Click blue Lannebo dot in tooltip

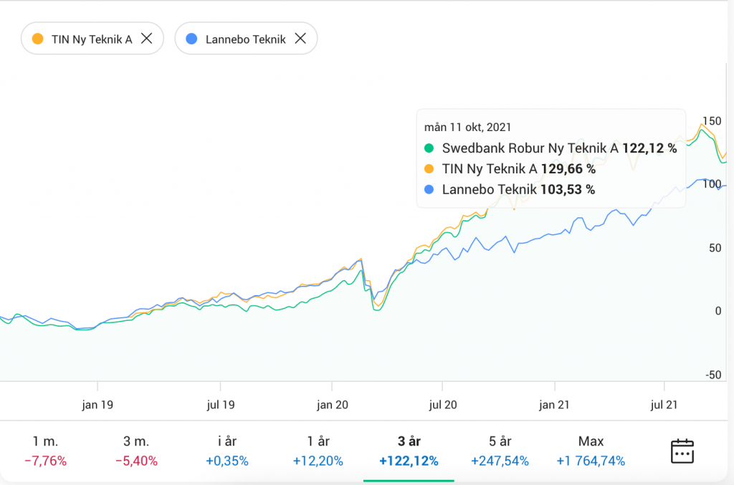(x=429, y=190)
